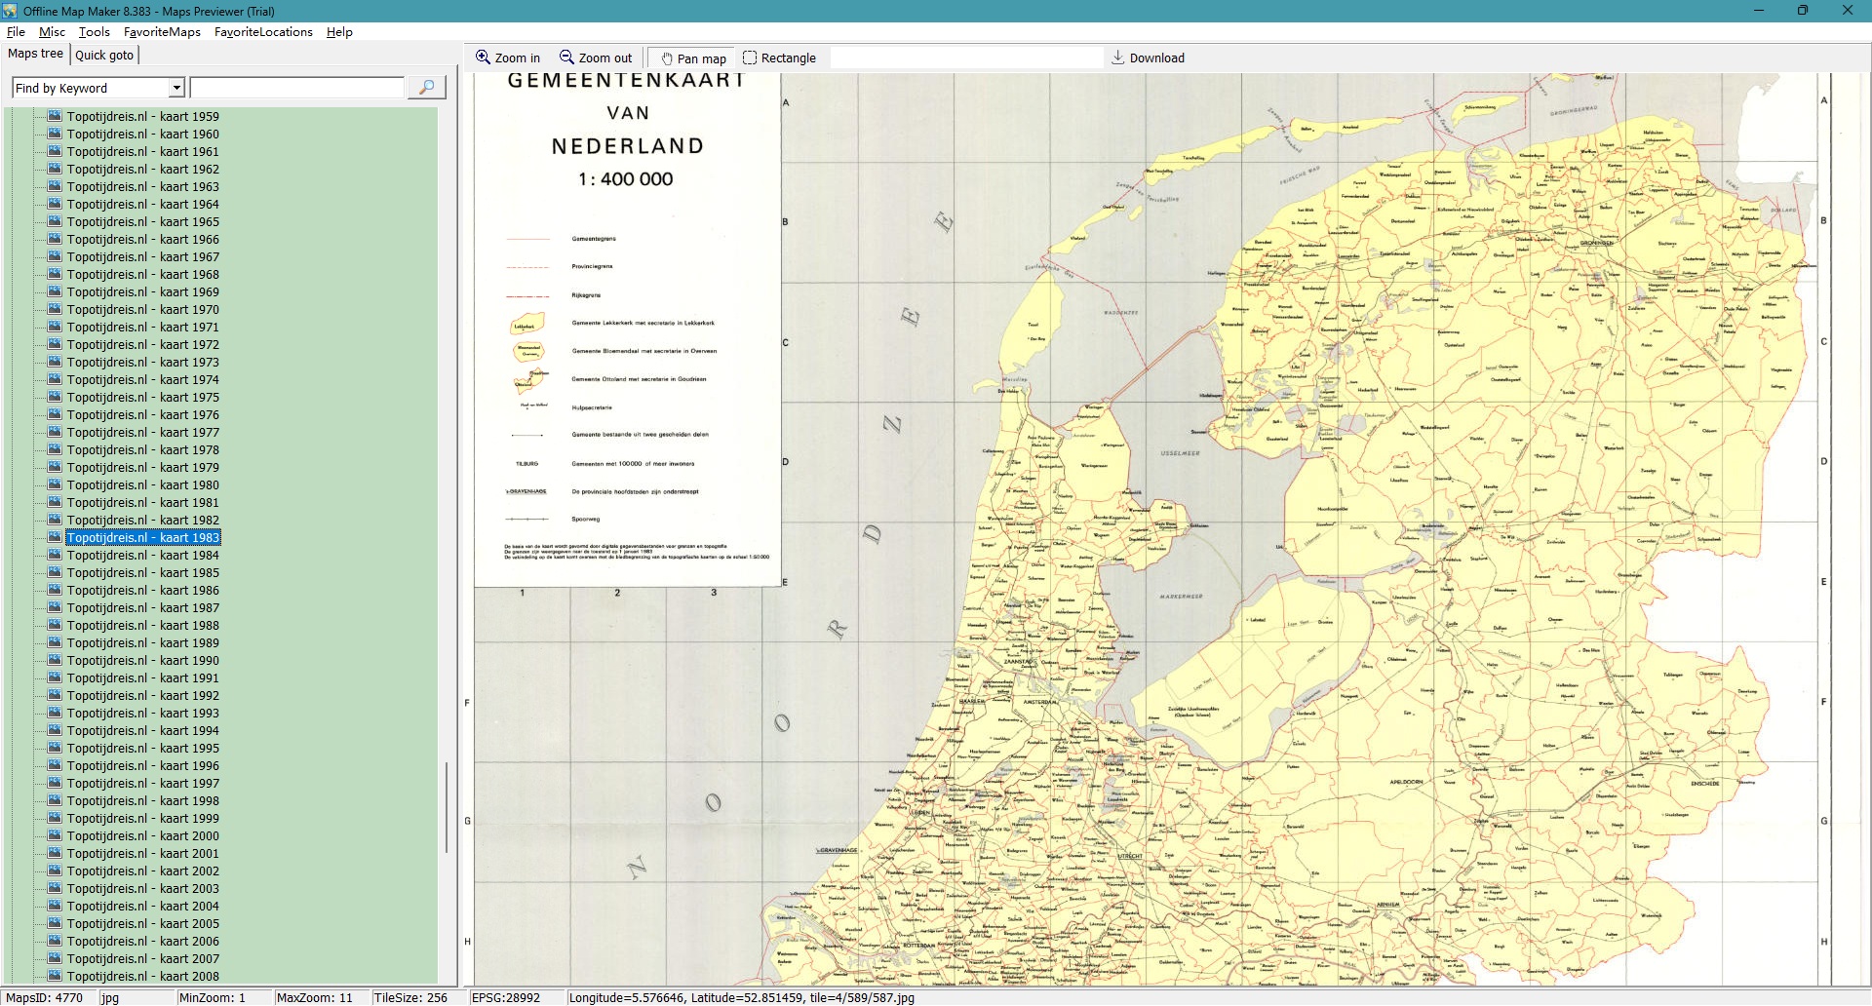Image resolution: width=1872 pixels, height=1006 pixels.
Task: Open the File menu
Action: [x=16, y=32]
